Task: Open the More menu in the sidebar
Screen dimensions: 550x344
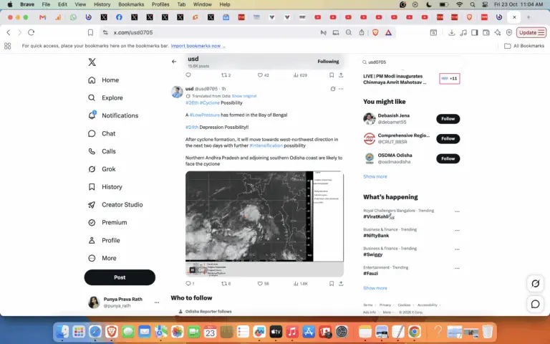Action: (102, 258)
